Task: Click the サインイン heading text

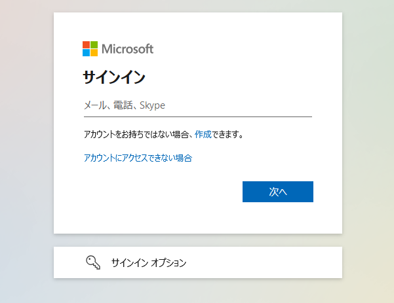Action: coord(114,77)
